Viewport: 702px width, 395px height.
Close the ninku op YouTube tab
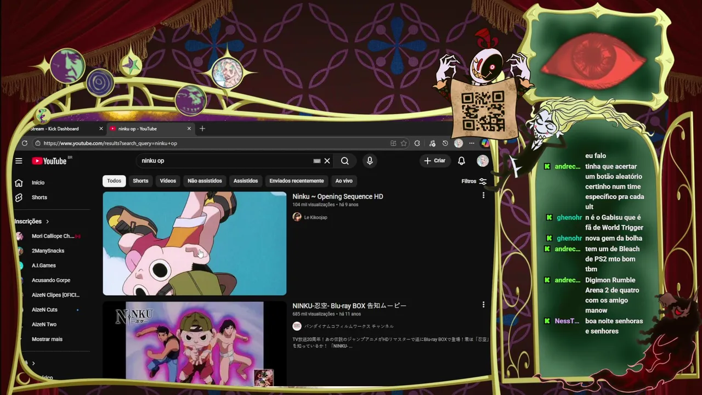click(x=189, y=128)
